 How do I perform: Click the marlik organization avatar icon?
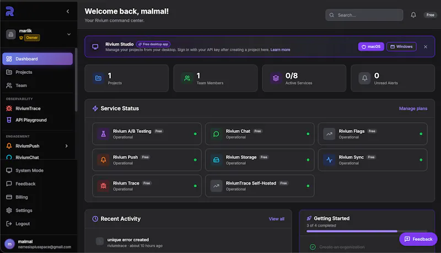[10, 34]
